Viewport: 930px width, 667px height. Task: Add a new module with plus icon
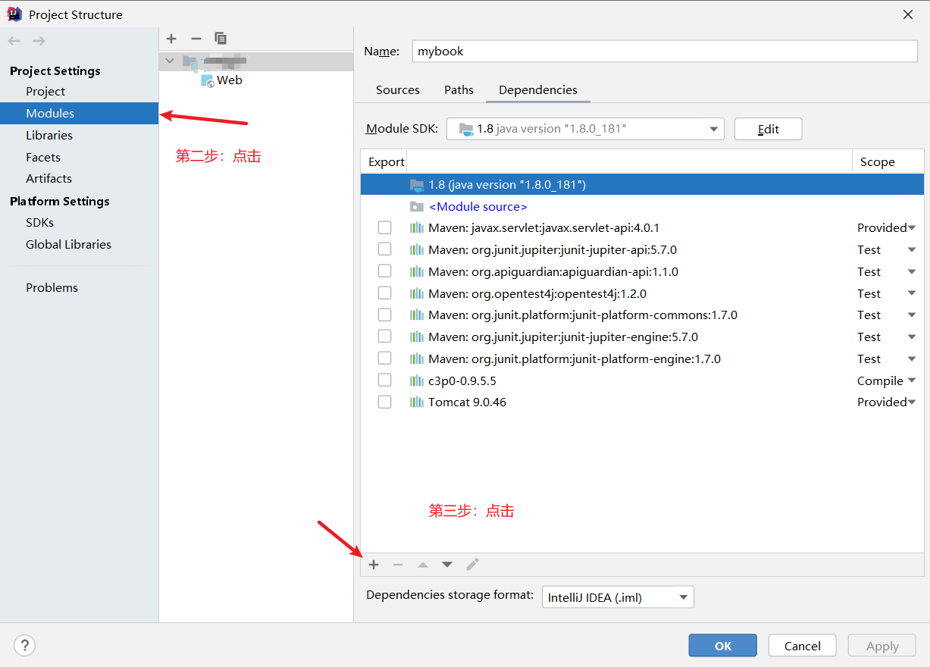(x=171, y=39)
